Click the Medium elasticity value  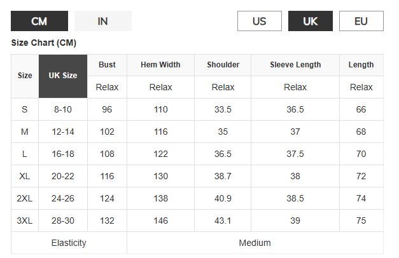pos(255,243)
